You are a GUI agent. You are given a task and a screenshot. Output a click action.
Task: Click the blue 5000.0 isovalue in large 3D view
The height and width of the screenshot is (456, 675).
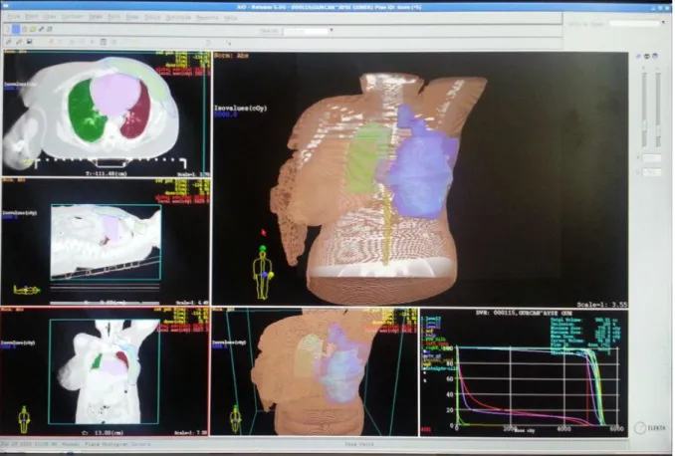[226, 114]
